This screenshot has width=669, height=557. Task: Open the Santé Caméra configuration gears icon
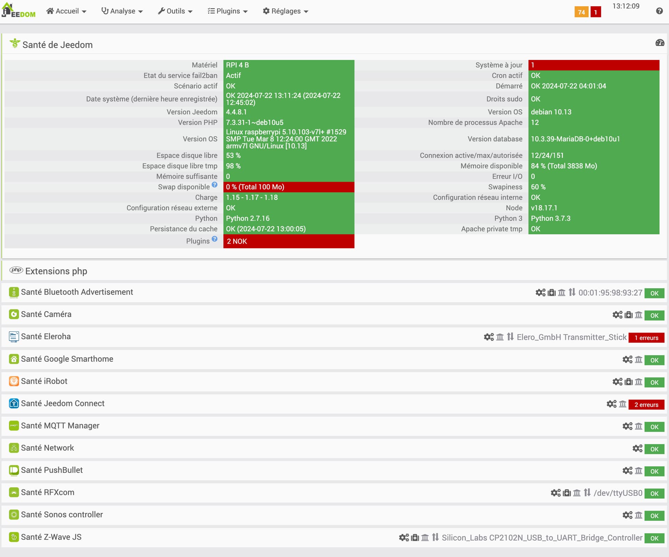(x=617, y=315)
